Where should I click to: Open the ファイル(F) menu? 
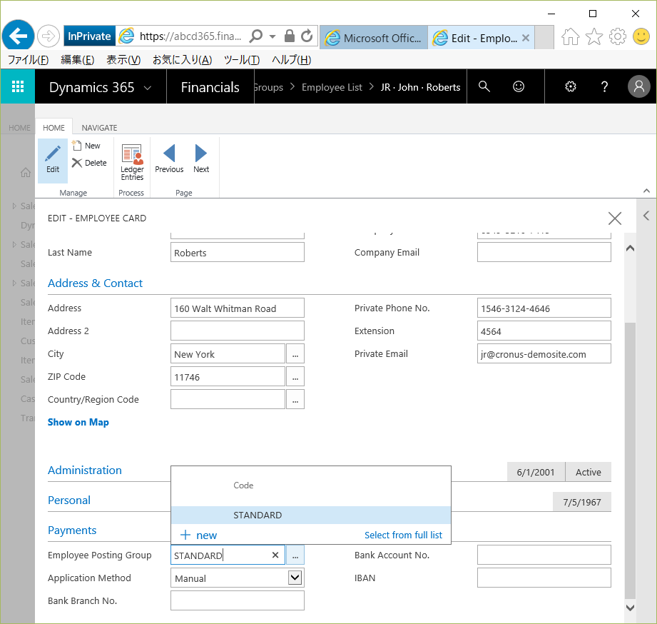click(28, 60)
